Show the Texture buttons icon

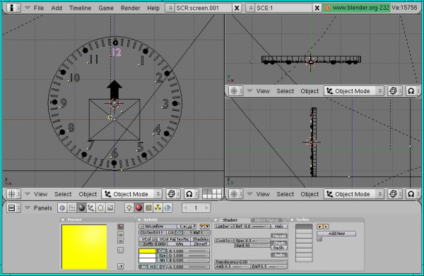tap(148, 208)
